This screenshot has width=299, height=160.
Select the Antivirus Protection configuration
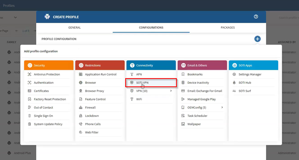[47, 74]
